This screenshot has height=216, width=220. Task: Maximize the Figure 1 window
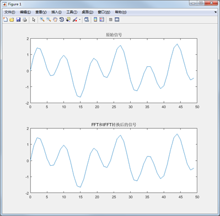(x=201, y=3)
